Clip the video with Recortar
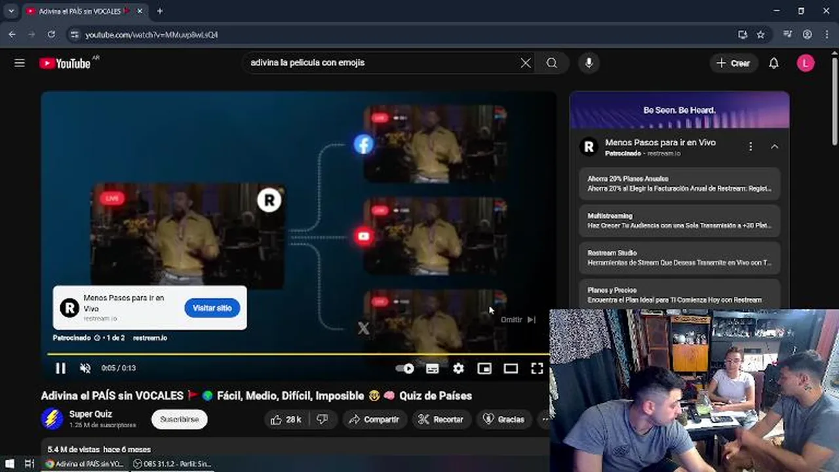Screen dimensions: 839x472 pos(440,420)
